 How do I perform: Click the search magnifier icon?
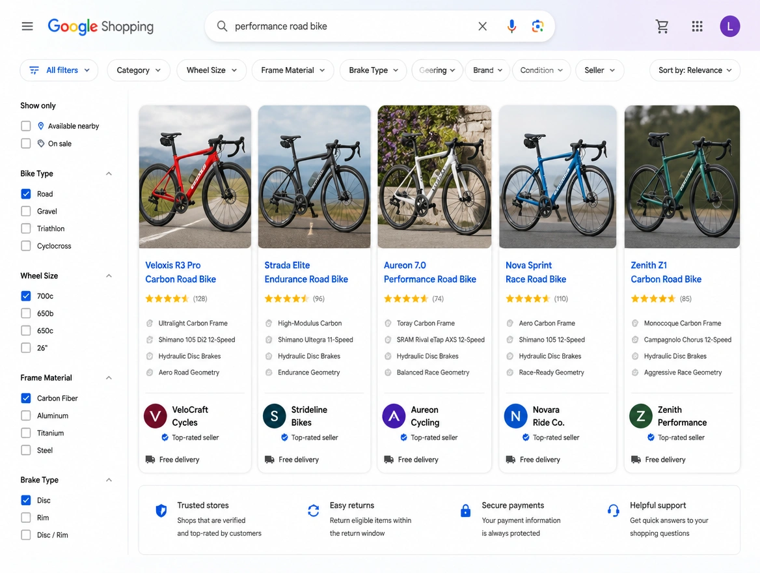[x=222, y=26]
